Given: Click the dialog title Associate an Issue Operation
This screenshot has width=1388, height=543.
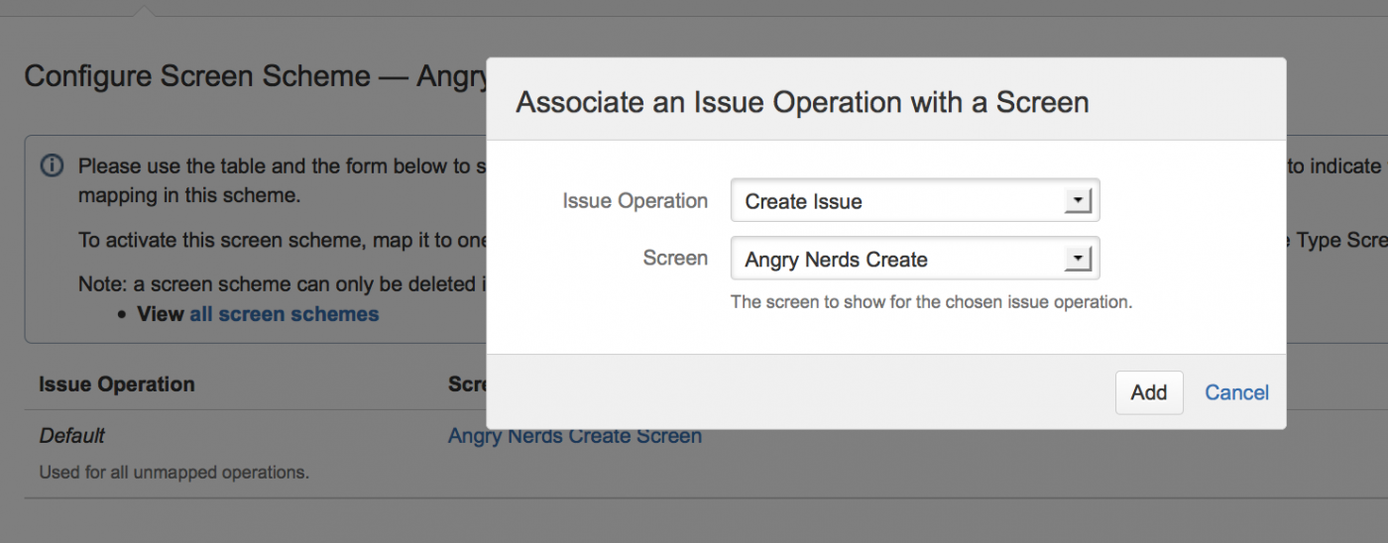Looking at the screenshot, I should coord(802,102).
